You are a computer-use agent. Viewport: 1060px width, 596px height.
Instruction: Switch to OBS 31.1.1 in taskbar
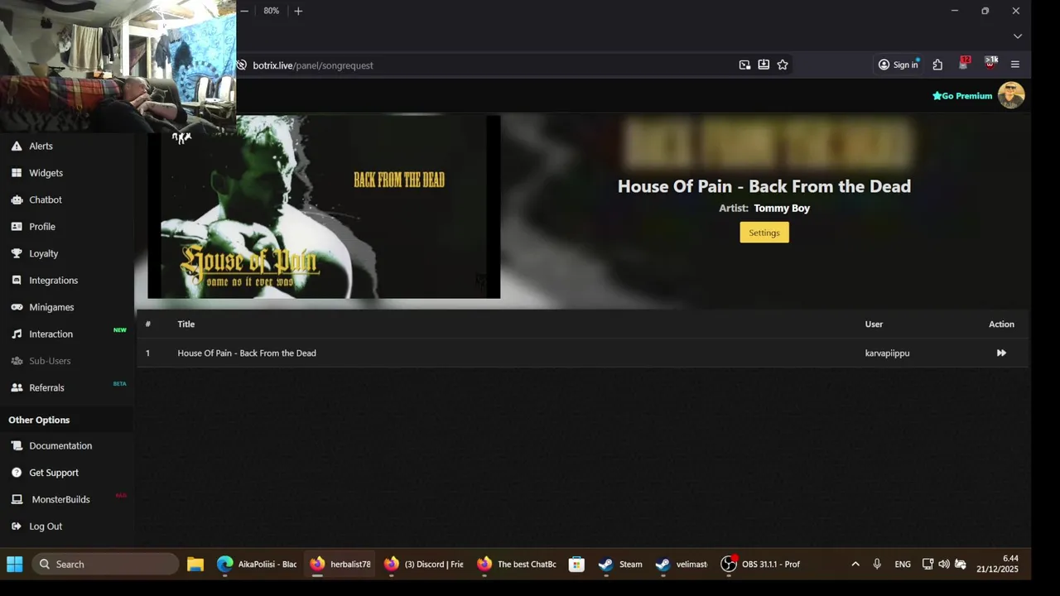pos(760,564)
